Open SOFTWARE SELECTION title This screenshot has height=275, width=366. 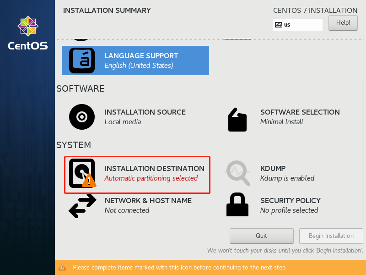[300, 112]
